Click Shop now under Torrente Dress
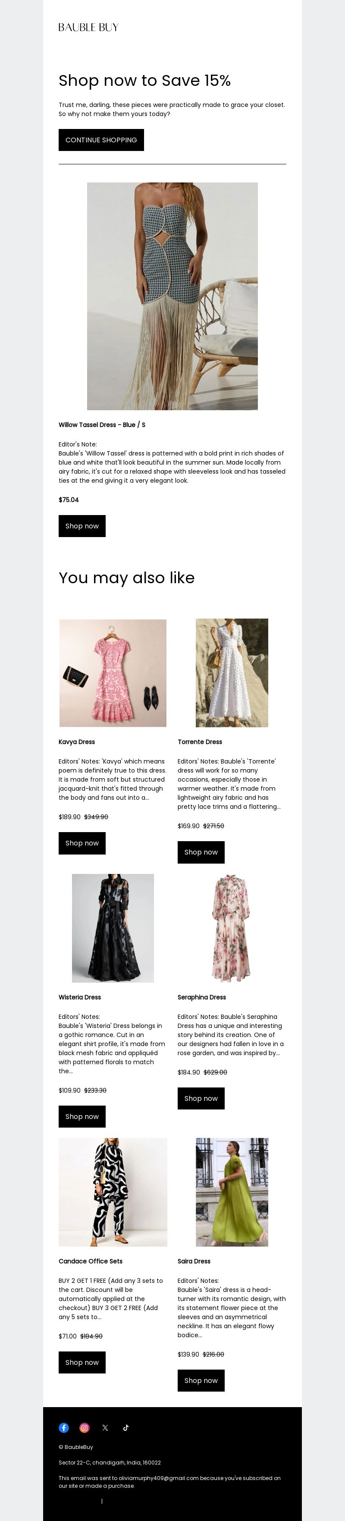Screen dimensions: 345x1521 (201, 852)
